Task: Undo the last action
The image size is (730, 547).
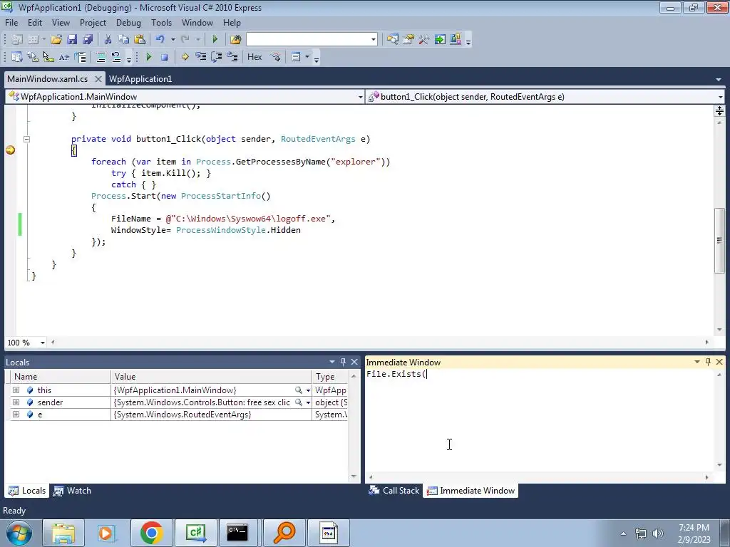Action: pyautogui.click(x=160, y=40)
